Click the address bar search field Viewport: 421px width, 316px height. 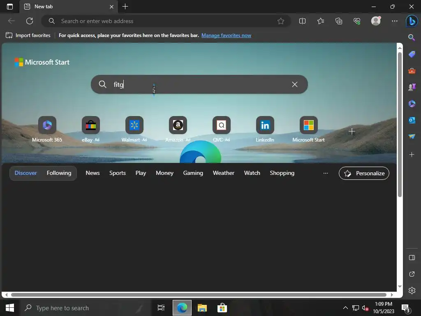point(166,21)
